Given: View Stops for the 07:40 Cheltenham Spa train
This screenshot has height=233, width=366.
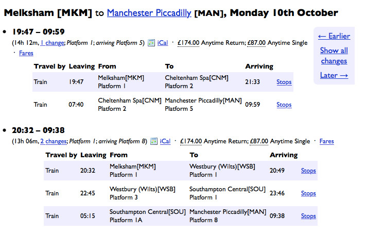Looking at the screenshot, I should 284,105.
